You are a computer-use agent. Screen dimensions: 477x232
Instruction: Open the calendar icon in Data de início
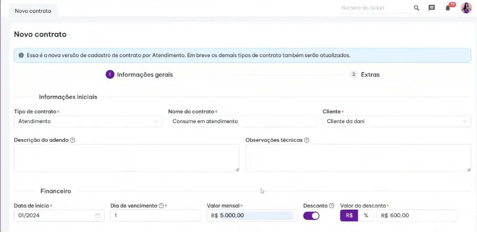98,216
